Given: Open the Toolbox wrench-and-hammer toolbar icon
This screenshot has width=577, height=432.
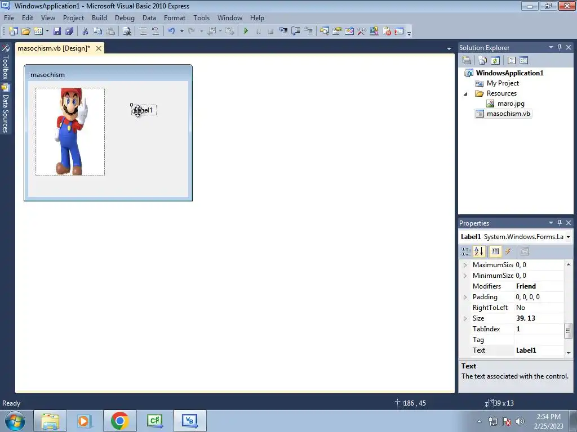Looking at the screenshot, I should (x=361, y=31).
